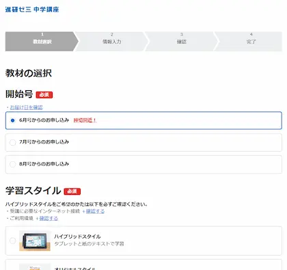The width and height of the screenshot is (287, 270).
Task: Click the タブレットと紙のテキストで学習 description
Action: pyautogui.click(x=89, y=244)
